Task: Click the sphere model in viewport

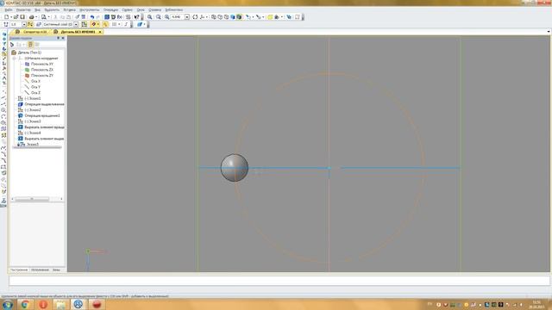Action: click(235, 168)
